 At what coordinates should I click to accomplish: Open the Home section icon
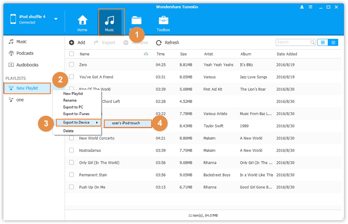click(82, 20)
